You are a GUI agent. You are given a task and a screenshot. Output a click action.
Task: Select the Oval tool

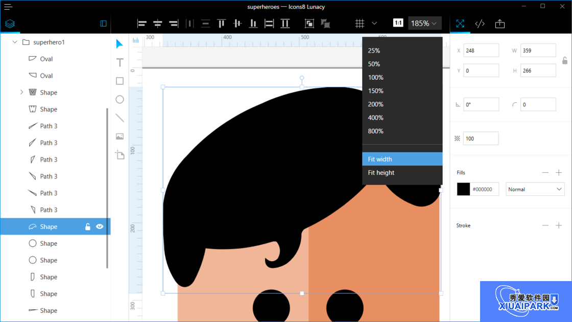[x=120, y=99]
